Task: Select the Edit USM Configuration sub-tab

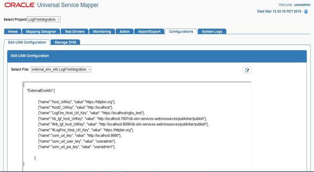Action: tap(27, 43)
